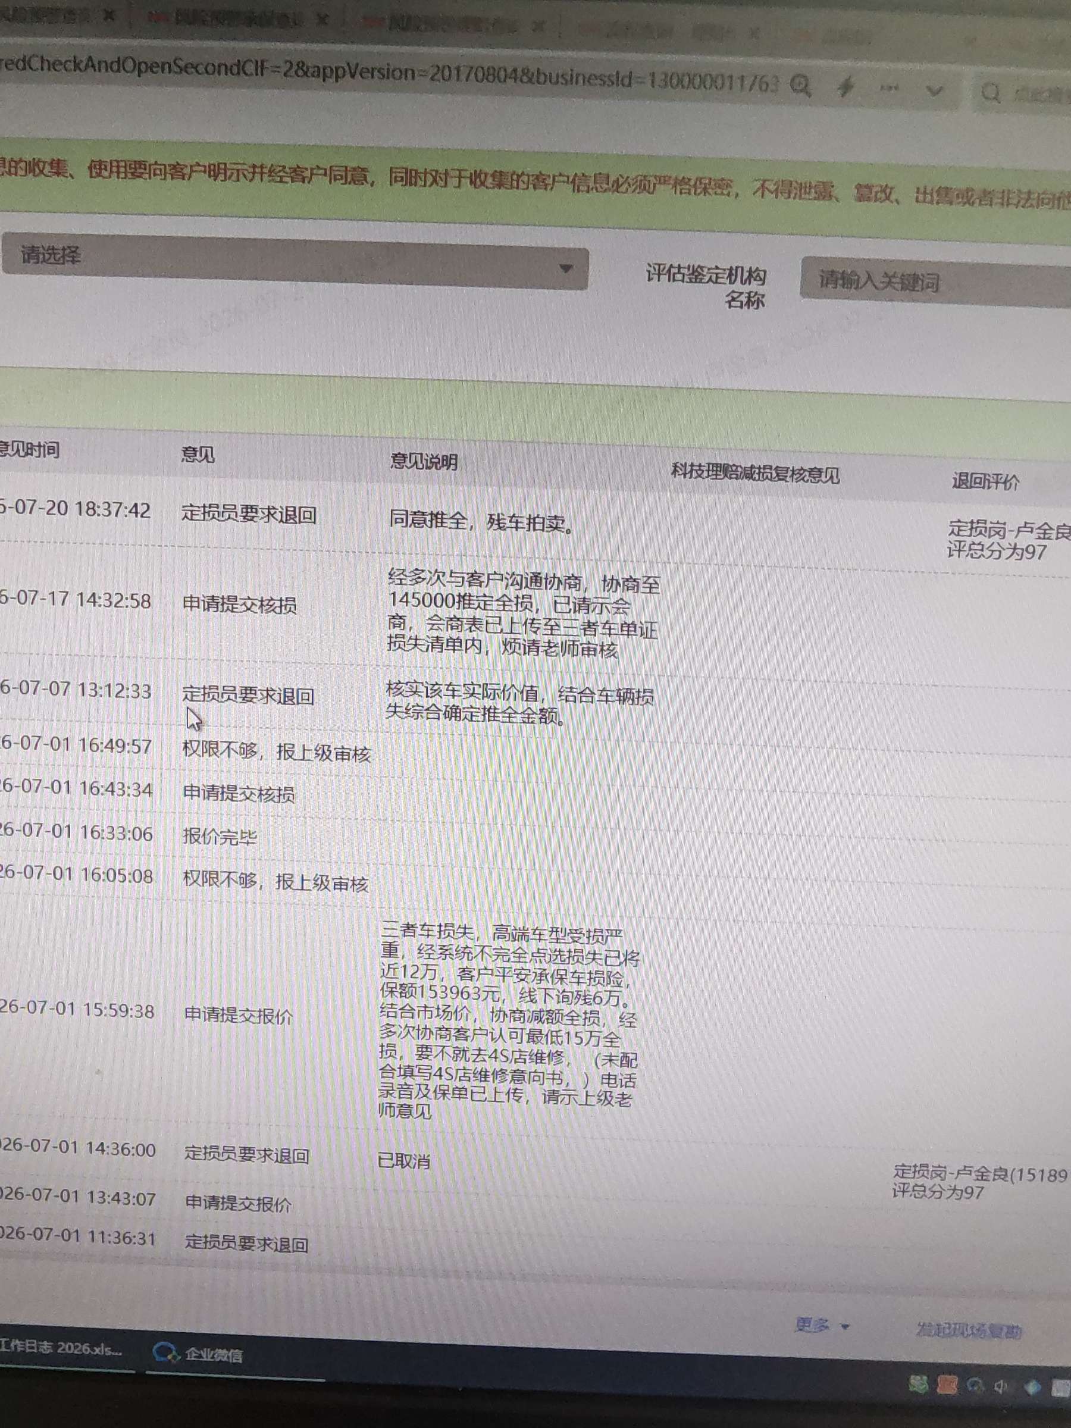The height and width of the screenshot is (1428, 1071).
Task: Click the lightning bolt icon in address bar
Action: click(x=845, y=86)
